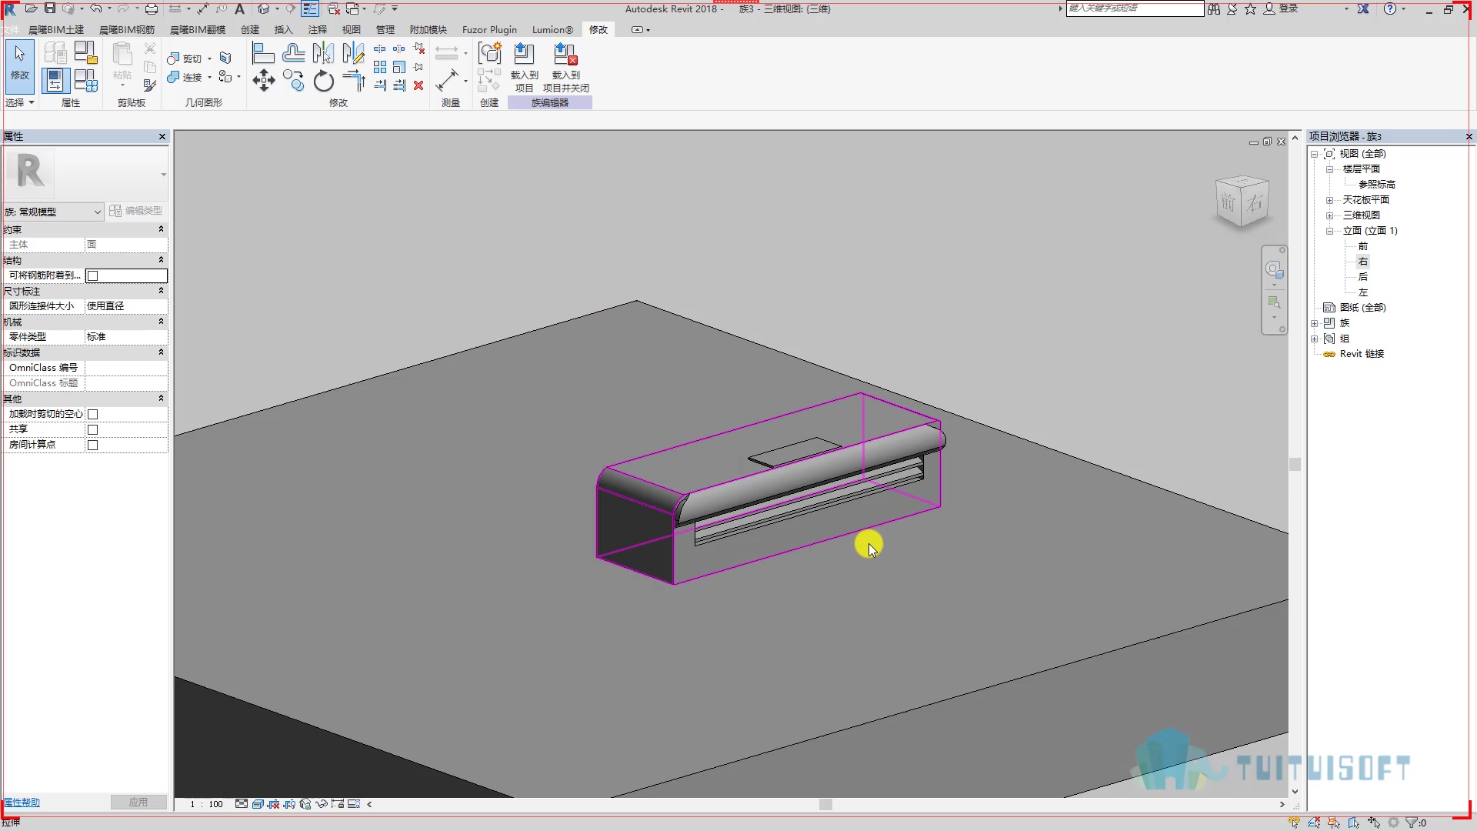The width and height of the screenshot is (1477, 831).
Task: Switch to the '视图' ribbon tab
Action: click(x=352, y=29)
